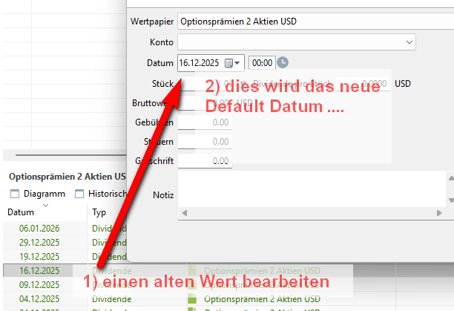
Task: Sort by the Datum column header
Action: click(x=21, y=212)
